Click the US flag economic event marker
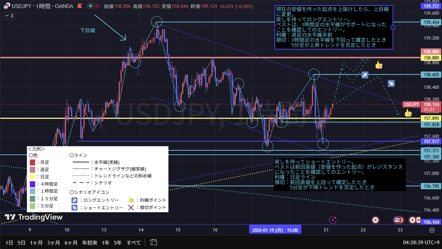 coord(398,220)
